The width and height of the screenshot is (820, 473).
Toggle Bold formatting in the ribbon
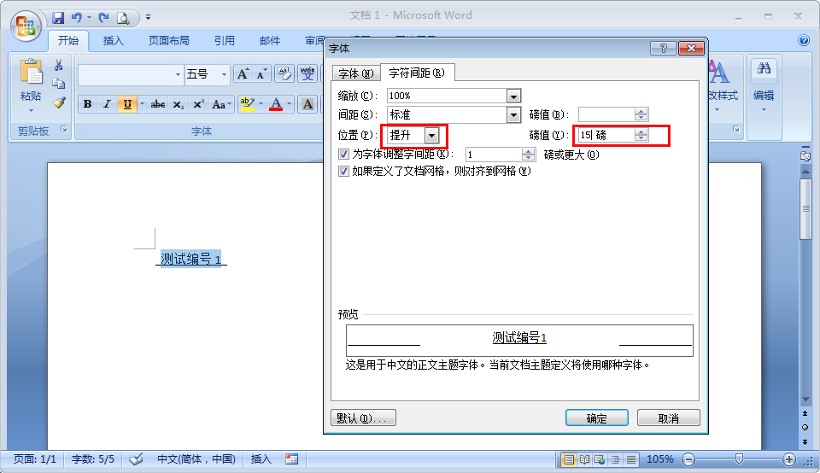[87, 104]
